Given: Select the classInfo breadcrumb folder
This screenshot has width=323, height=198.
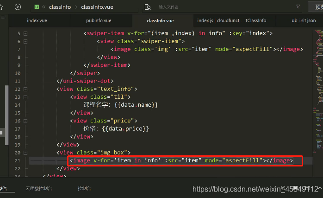Looking at the screenshot, I should pyautogui.click(x=60, y=7).
